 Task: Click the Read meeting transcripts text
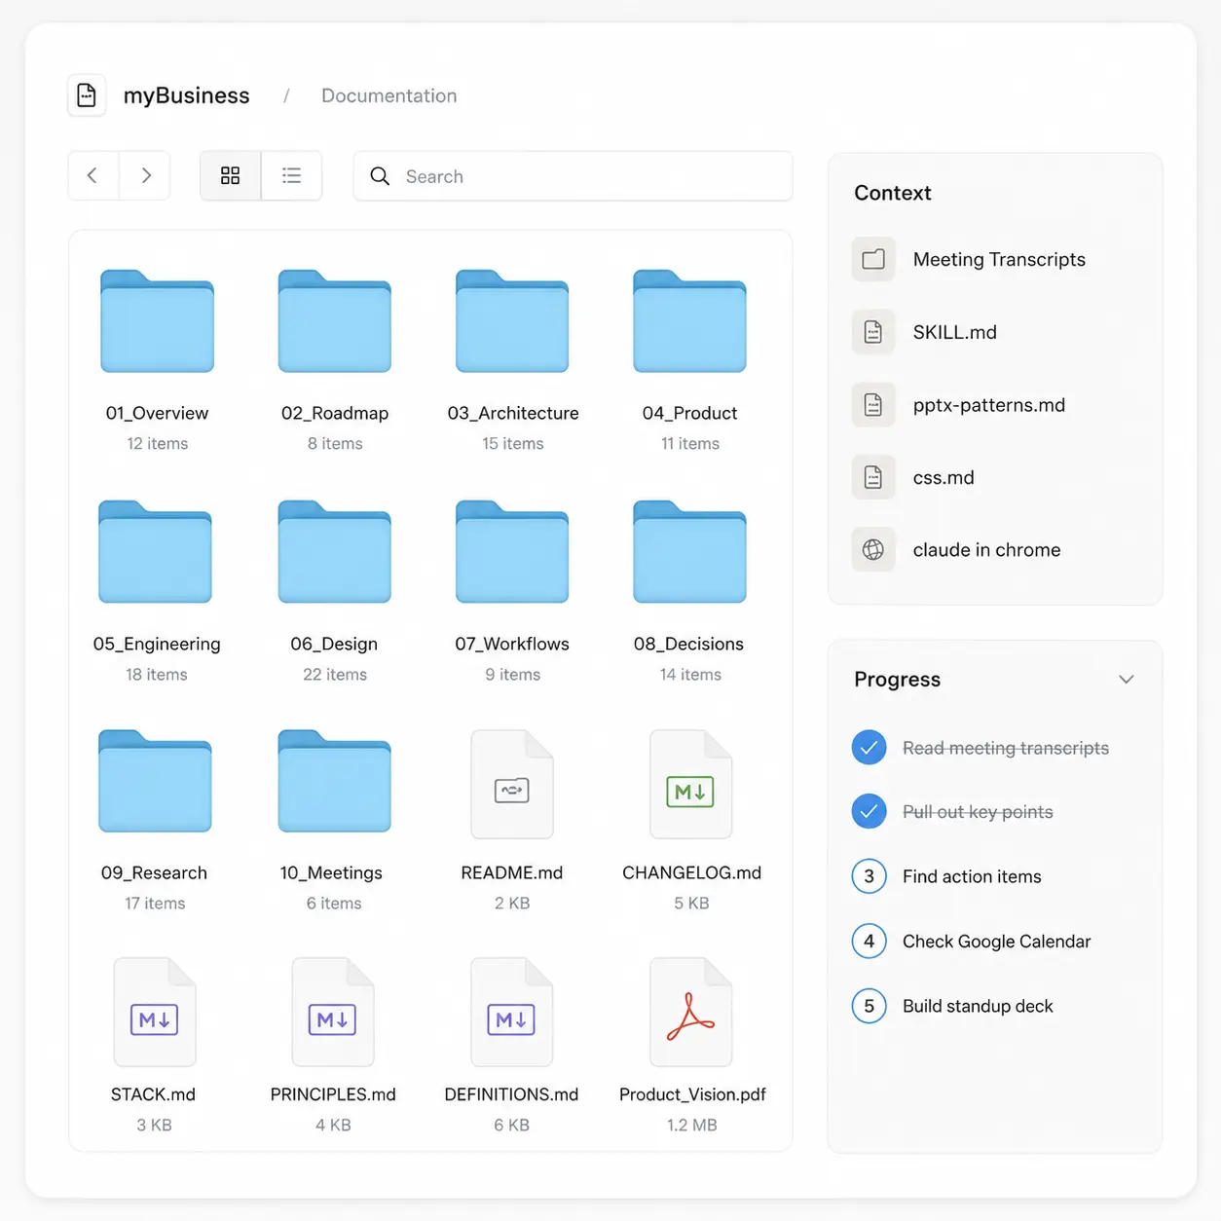[1006, 748]
